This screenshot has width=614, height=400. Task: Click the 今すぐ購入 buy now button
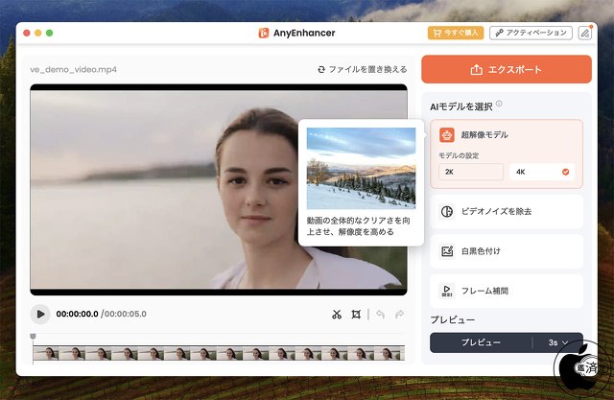click(x=456, y=33)
